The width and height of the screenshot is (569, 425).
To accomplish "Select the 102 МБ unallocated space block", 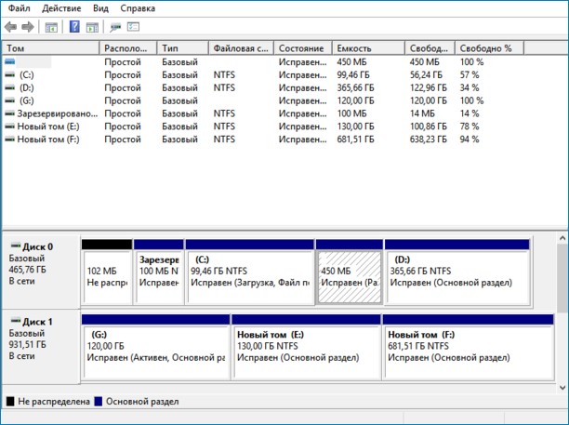I will (107, 275).
